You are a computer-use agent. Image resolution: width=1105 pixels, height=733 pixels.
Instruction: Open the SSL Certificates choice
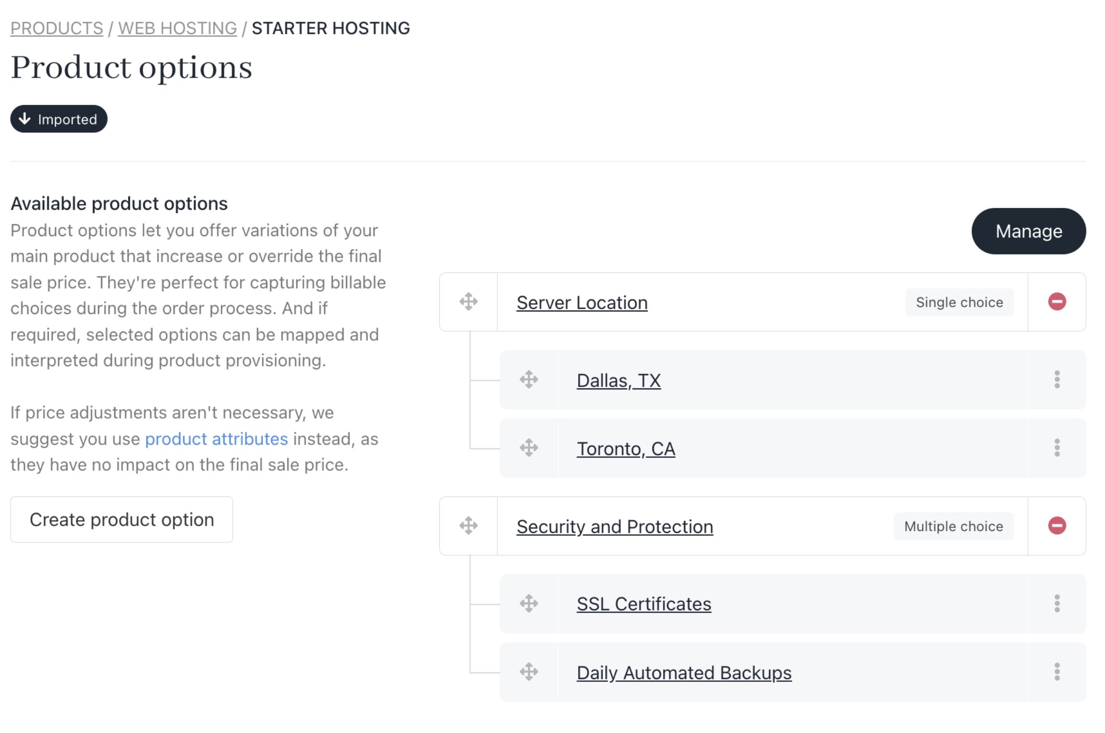(644, 604)
